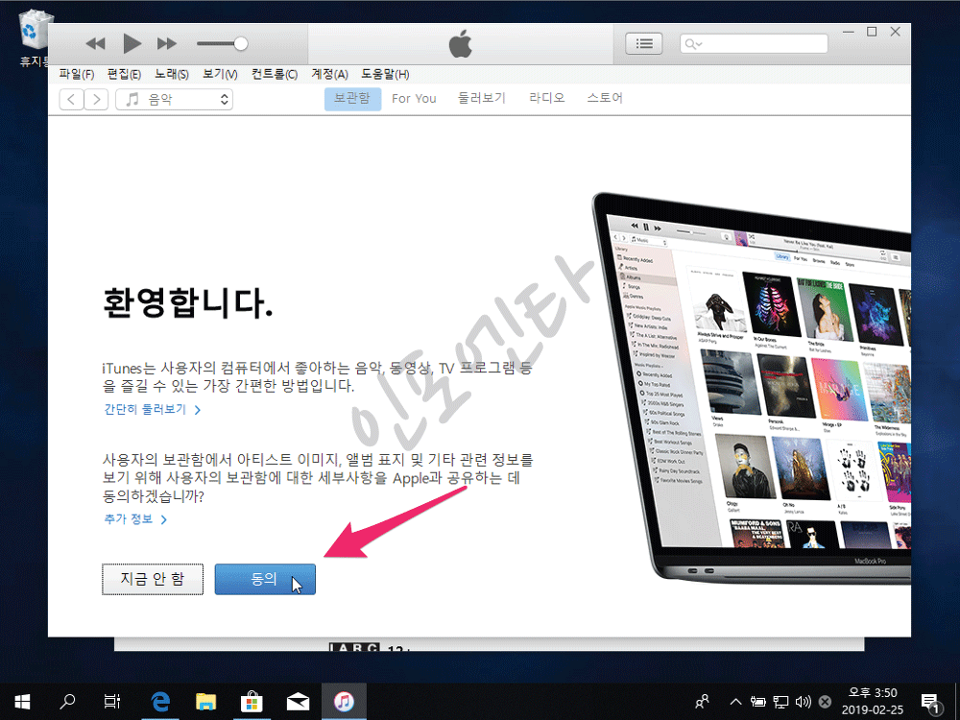Open the Windows Start menu

click(x=22, y=702)
